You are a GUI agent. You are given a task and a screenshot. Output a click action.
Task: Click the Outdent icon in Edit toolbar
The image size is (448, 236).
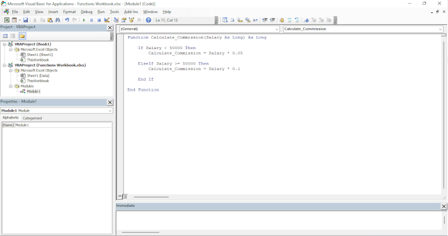(x=273, y=20)
